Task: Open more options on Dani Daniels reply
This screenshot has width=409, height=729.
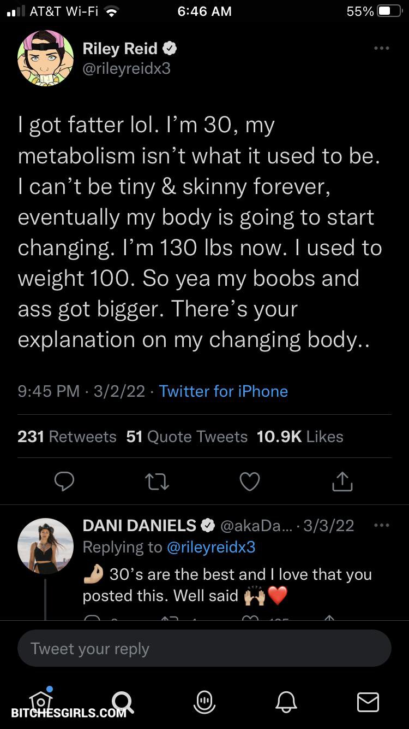Action: click(x=381, y=526)
